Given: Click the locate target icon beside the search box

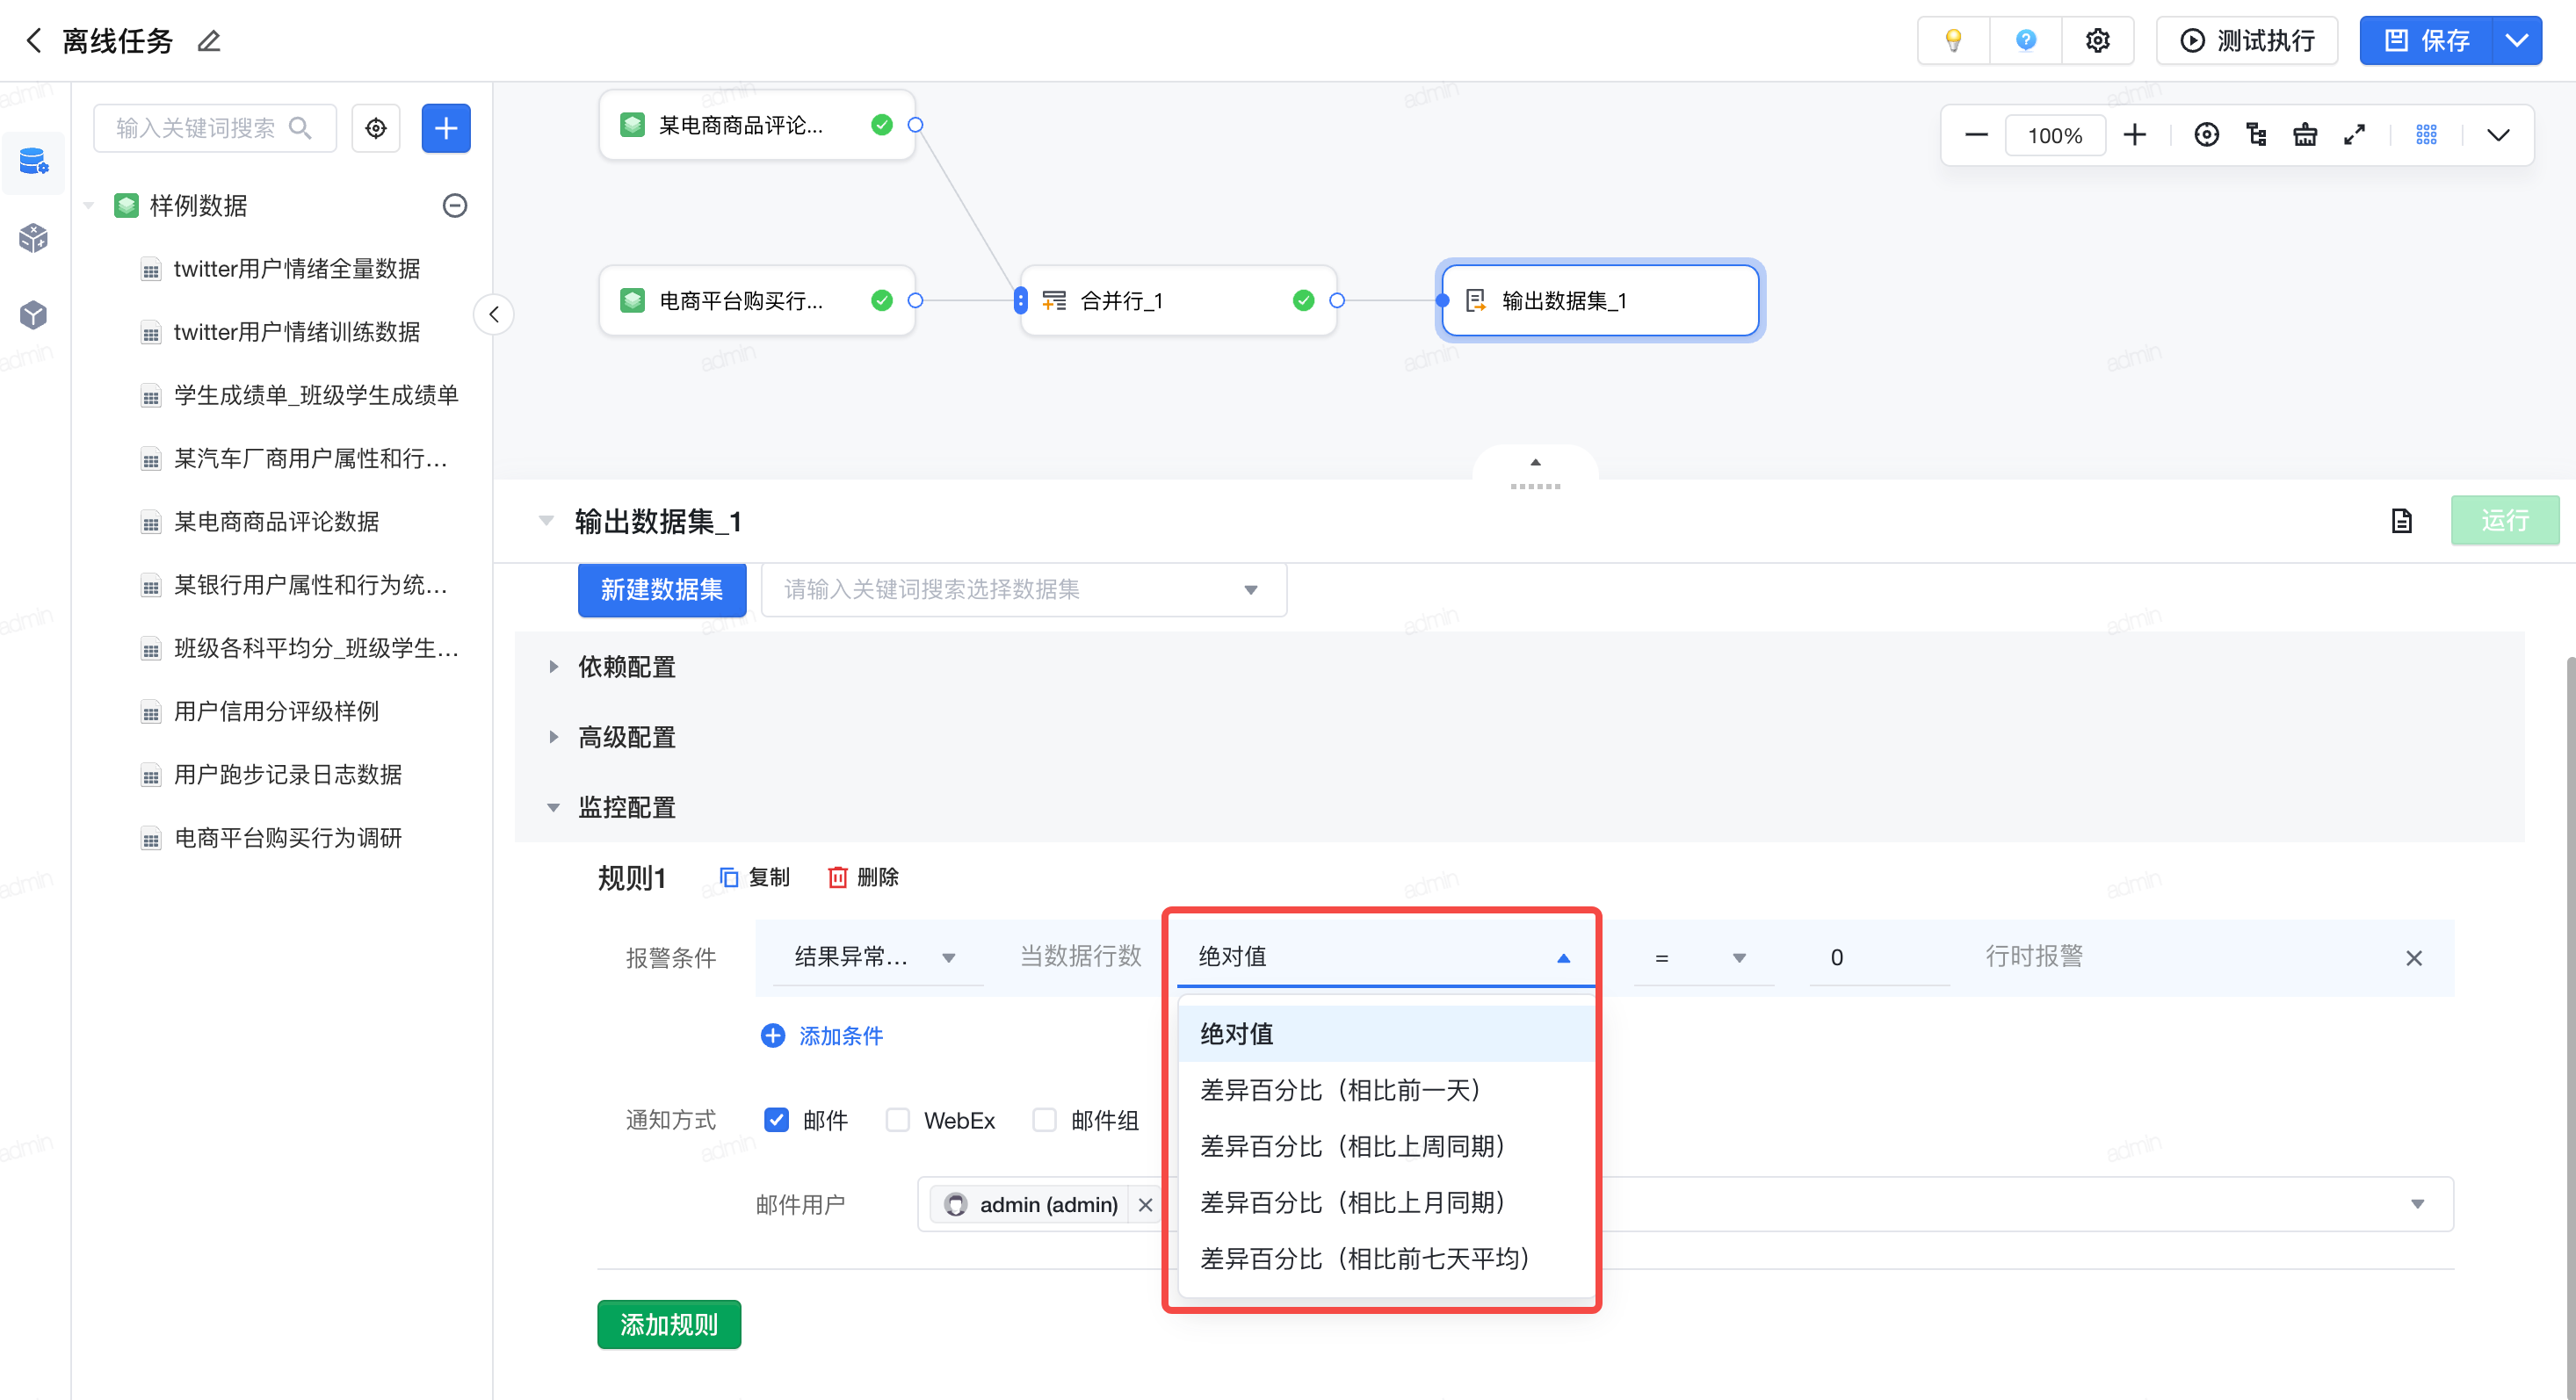Looking at the screenshot, I should coord(376,128).
